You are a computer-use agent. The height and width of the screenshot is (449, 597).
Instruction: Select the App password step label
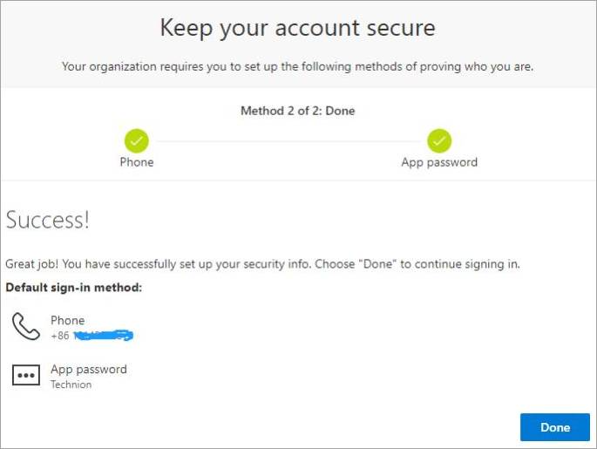(x=439, y=162)
